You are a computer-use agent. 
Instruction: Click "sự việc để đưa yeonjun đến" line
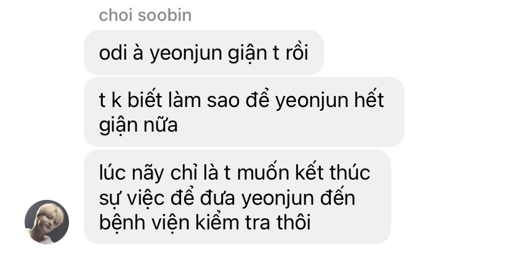tap(227, 198)
